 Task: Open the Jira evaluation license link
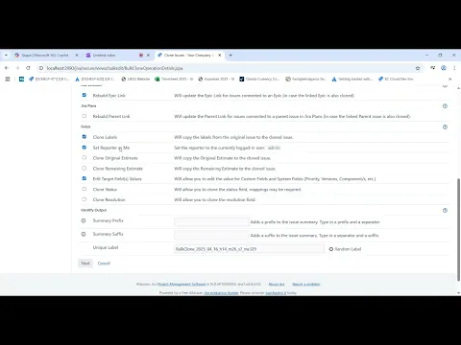[x=221, y=293]
